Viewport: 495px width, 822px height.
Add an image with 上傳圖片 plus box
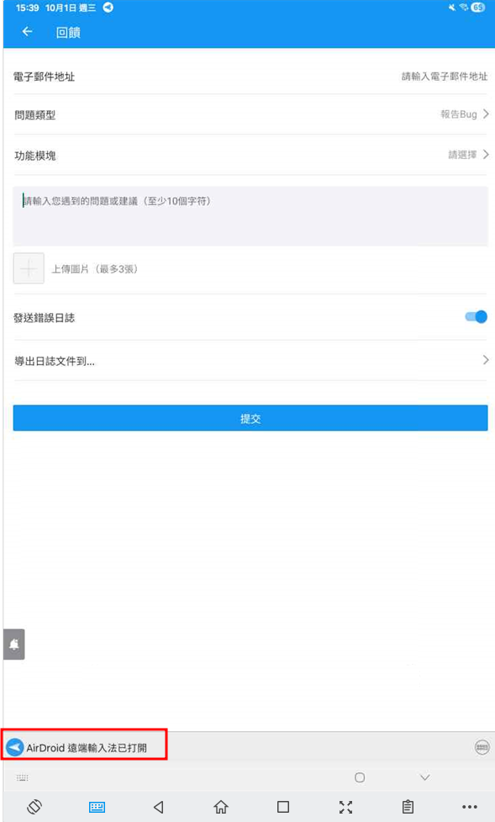(x=29, y=268)
